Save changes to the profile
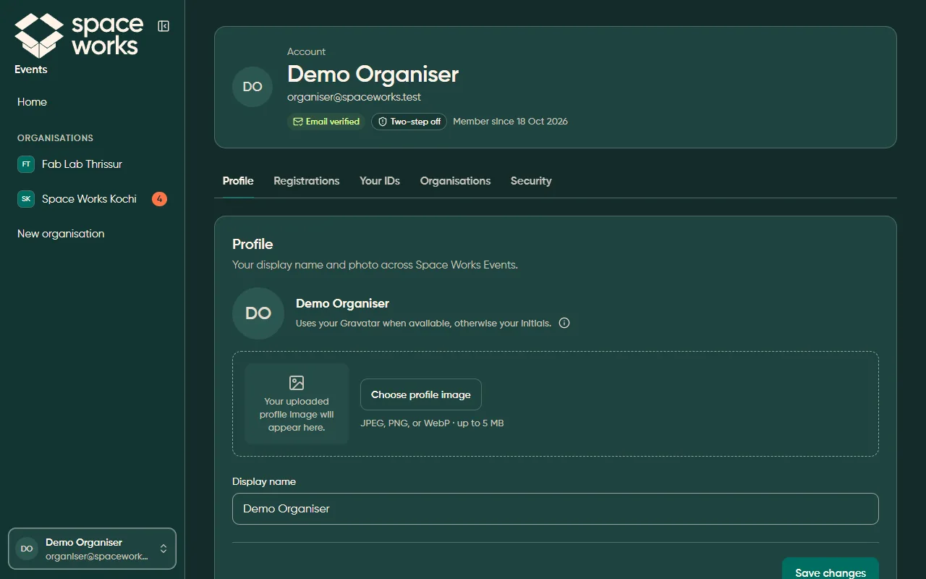 tap(831, 568)
